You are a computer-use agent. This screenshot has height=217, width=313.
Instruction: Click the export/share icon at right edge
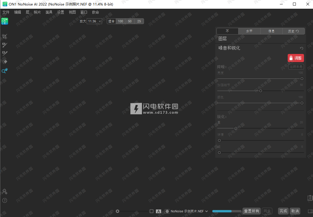tap(310, 198)
